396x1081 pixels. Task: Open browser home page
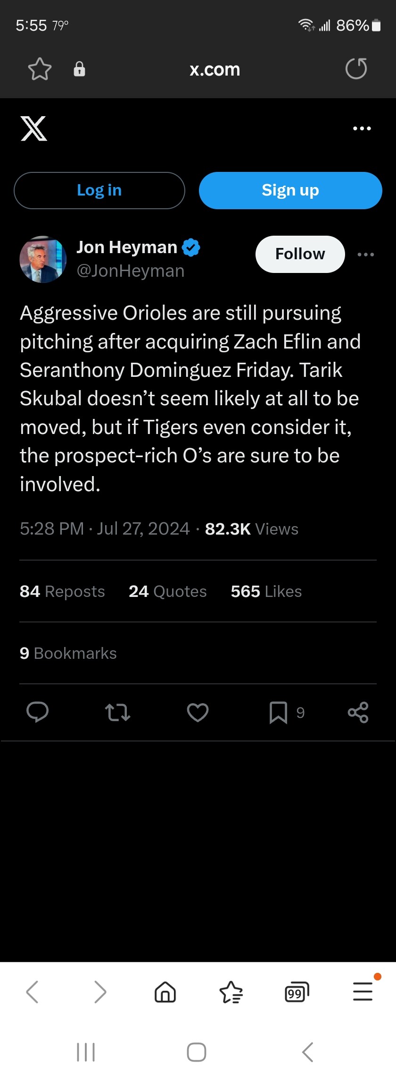tap(165, 992)
